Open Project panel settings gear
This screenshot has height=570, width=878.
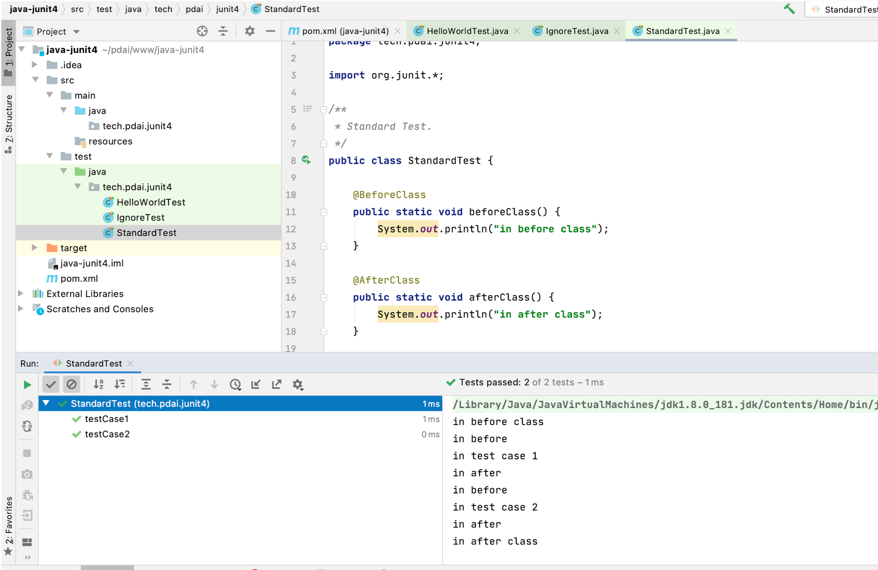click(249, 31)
